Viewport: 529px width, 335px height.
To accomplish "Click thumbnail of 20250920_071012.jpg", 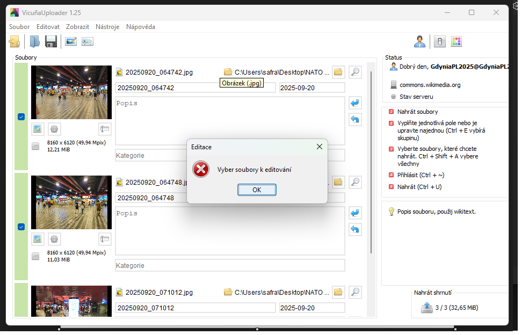I will (71, 301).
